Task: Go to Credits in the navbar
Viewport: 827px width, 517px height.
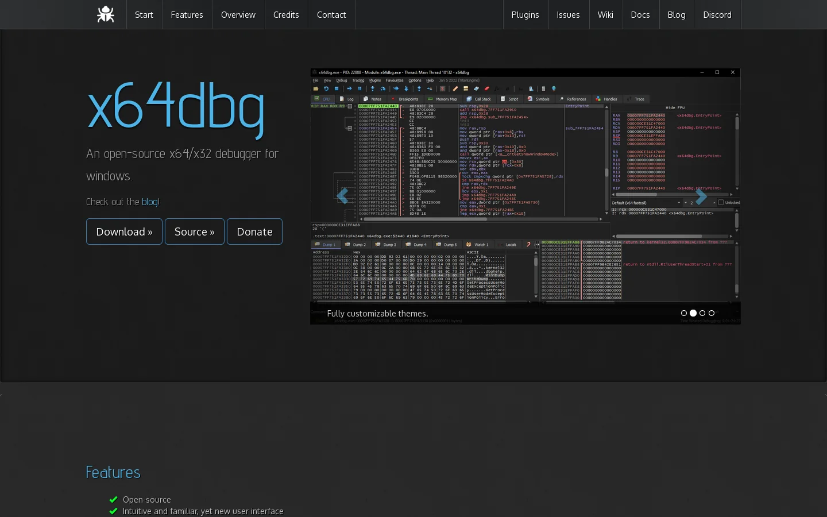Action: pos(286,14)
